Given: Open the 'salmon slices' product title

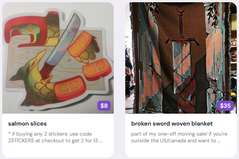Looking at the screenshot, I should [28, 123].
